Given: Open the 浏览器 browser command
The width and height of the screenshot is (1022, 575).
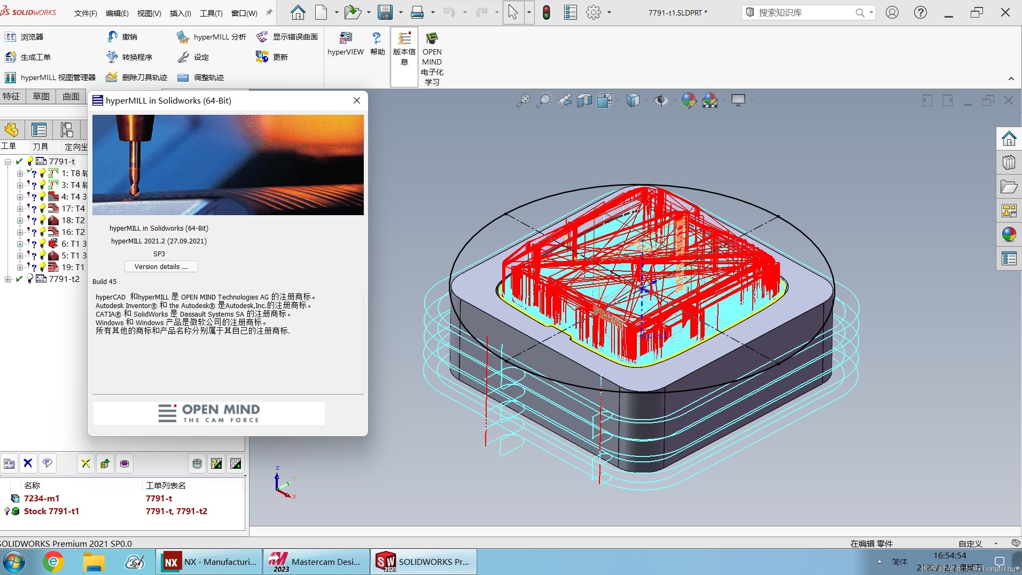Looking at the screenshot, I should 24,37.
